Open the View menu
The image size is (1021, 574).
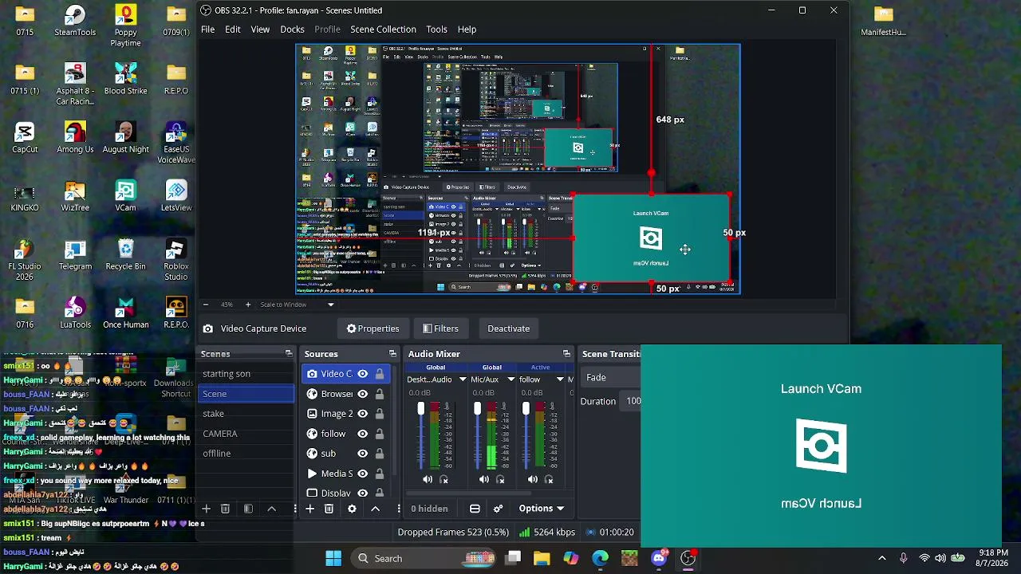(x=260, y=29)
